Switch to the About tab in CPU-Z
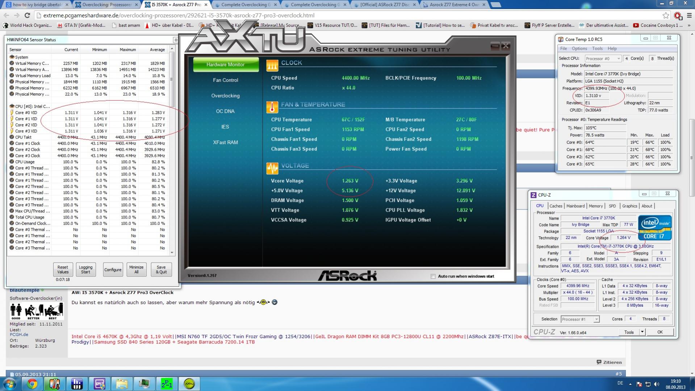Viewport: 695px width, 391px height. pyautogui.click(x=647, y=206)
